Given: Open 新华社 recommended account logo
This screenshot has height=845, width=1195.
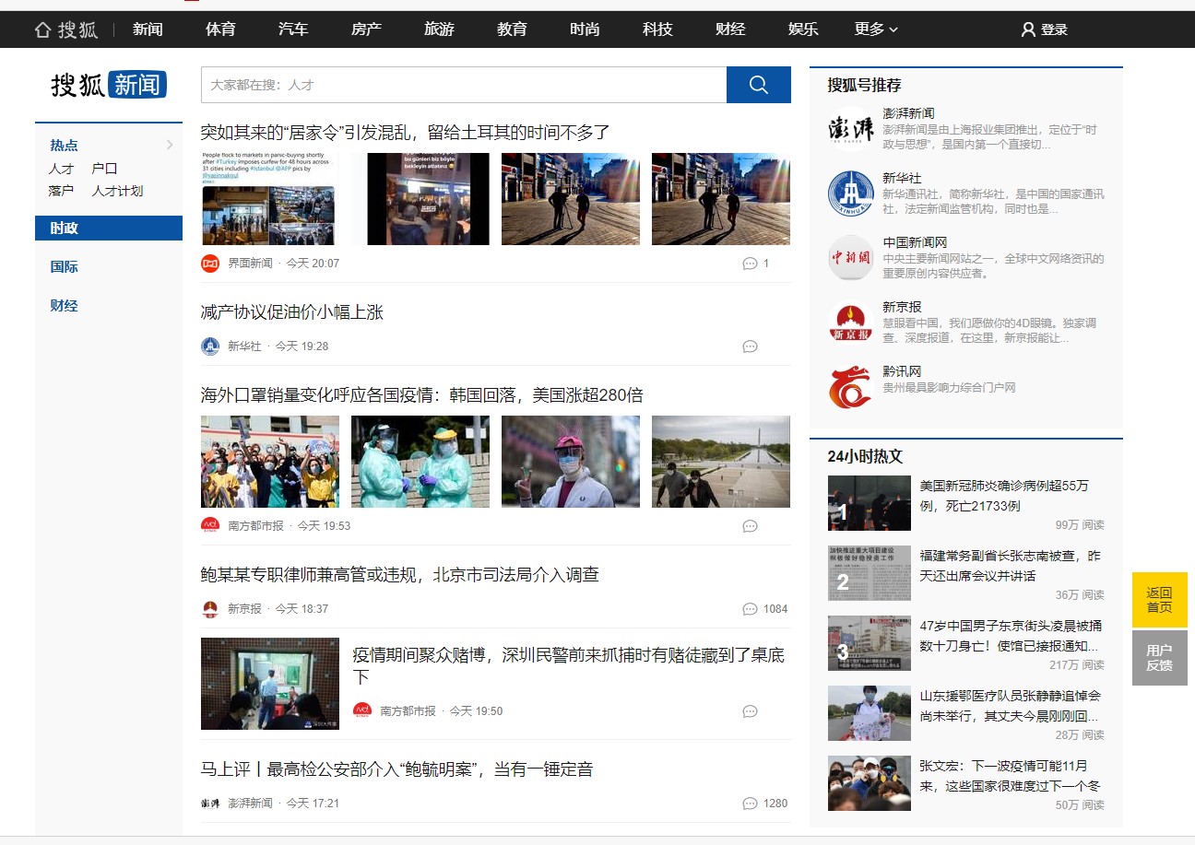Looking at the screenshot, I should [x=850, y=193].
